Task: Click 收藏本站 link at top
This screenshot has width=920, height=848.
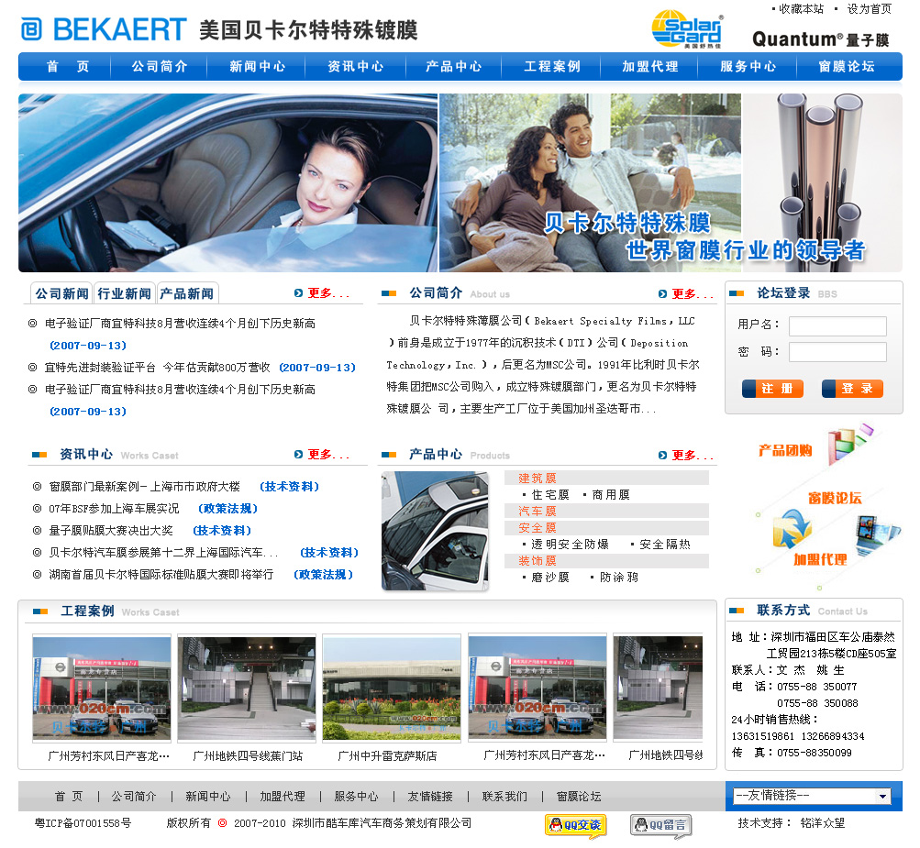Action: (801, 9)
